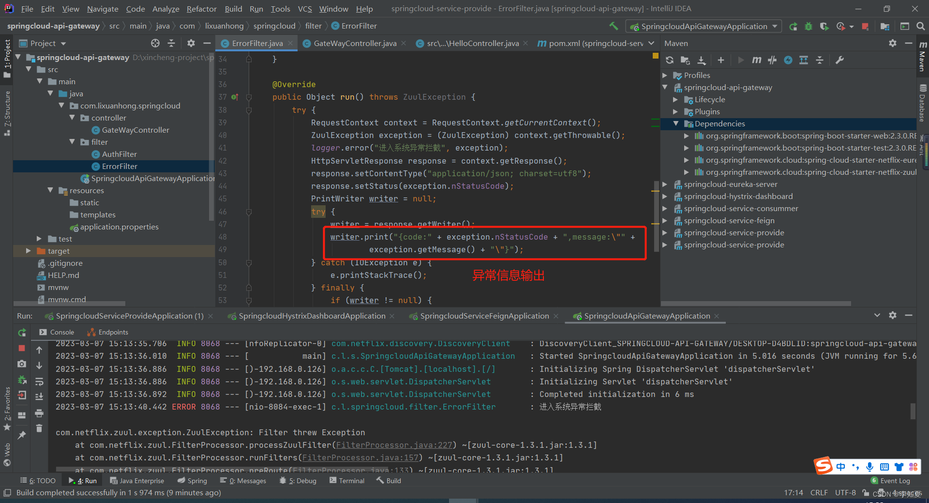Expand Lifecycle node in Maven panel

tap(676, 100)
